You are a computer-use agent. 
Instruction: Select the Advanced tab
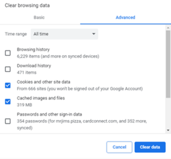(125, 18)
